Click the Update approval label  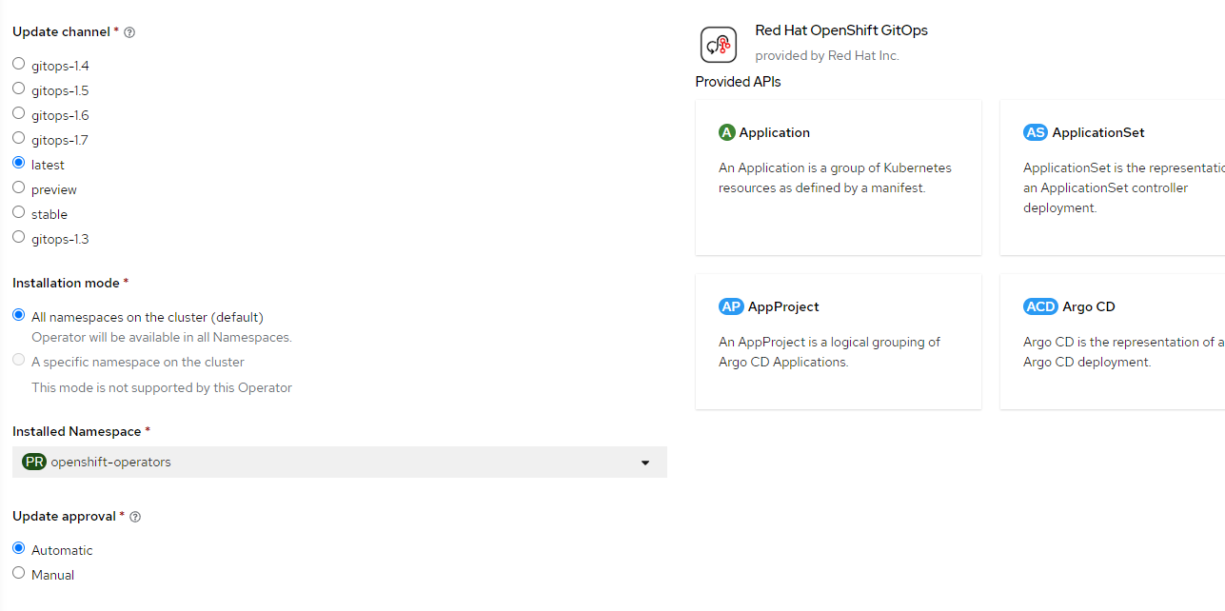(64, 517)
